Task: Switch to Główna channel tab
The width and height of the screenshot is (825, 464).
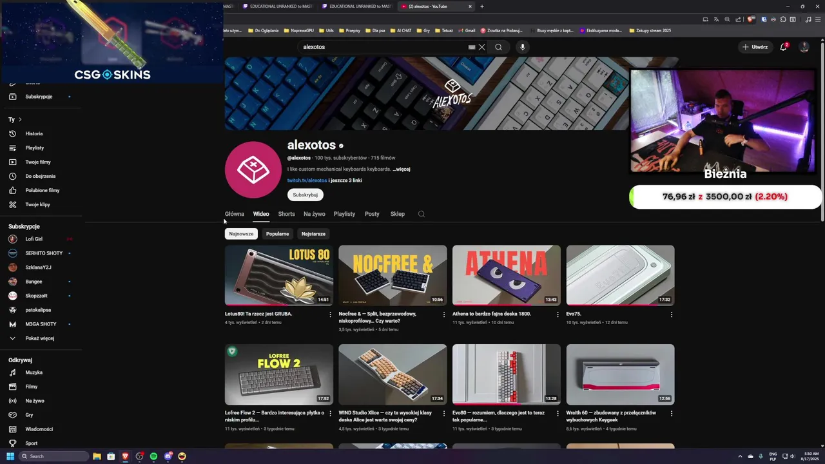Action: [x=235, y=214]
